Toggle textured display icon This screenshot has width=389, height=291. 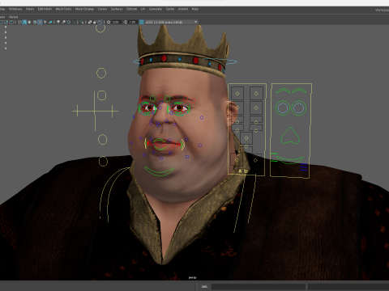pos(40,22)
